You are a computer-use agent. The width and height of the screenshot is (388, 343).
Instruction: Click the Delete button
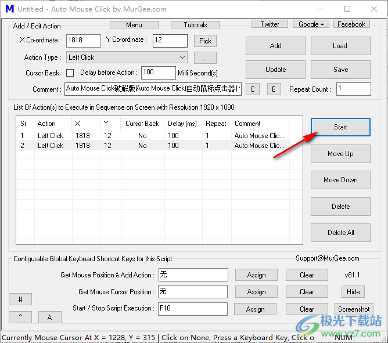(340, 207)
